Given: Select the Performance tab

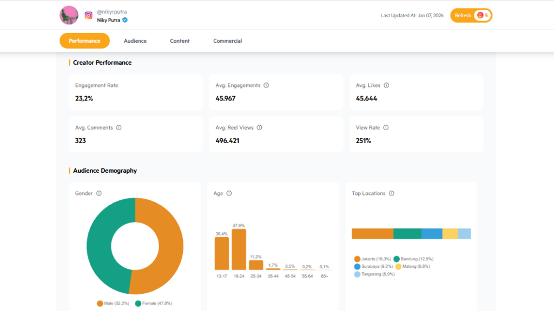Looking at the screenshot, I should 84,41.
